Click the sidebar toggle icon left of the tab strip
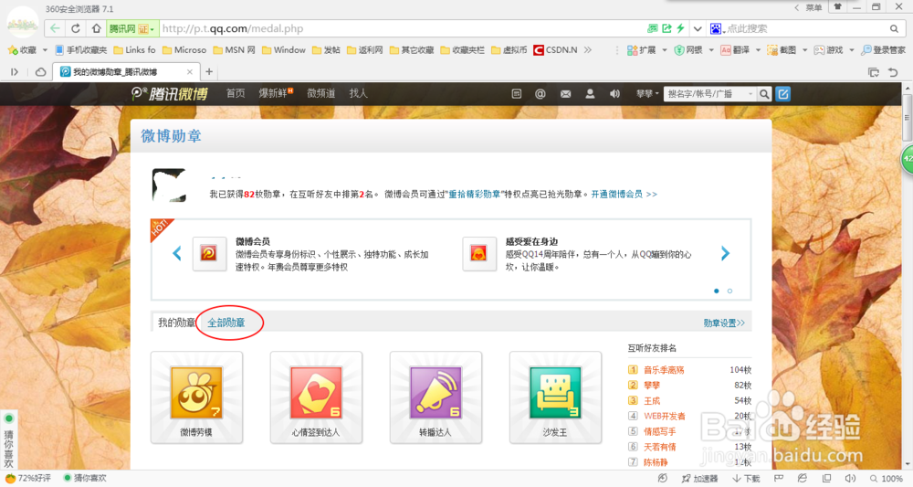This screenshot has height=487, width=913. (15, 71)
